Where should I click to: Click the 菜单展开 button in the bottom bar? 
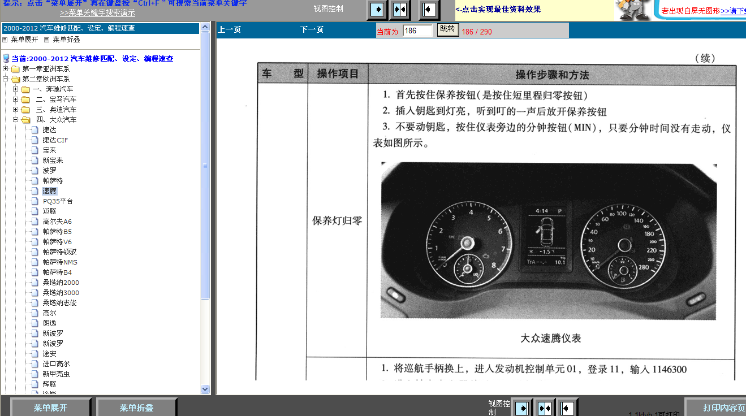coord(51,408)
